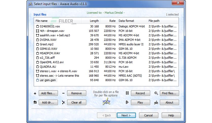The height and width of the screenshot is (123, 212).
Task: Click the Awave logo under per file options
Action: tap(107, 102)
